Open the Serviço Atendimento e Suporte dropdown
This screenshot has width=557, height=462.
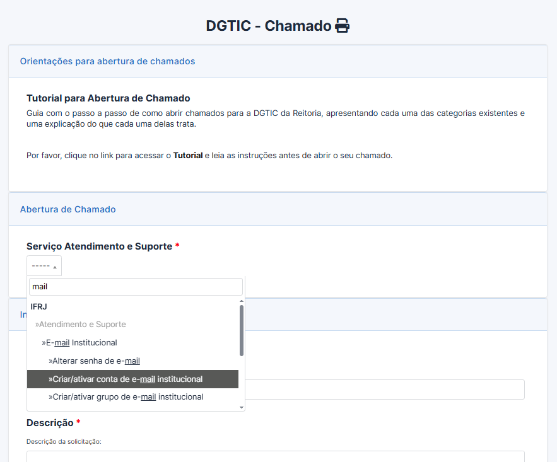pos(44,266)
